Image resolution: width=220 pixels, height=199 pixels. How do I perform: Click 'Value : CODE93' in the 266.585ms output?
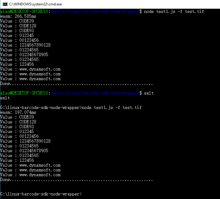pyautogui.click(x=17, y=31)
